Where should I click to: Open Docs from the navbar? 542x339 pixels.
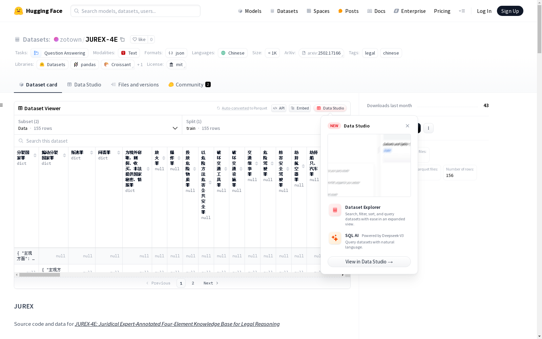(376, 11)
